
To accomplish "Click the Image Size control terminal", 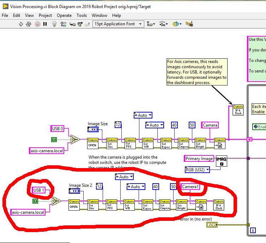I will pos(93,129).
